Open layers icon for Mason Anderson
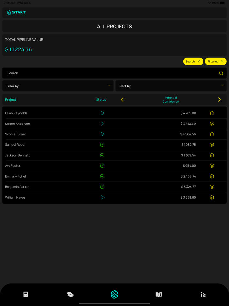229x306 pixels. click(x=212, y=124)
